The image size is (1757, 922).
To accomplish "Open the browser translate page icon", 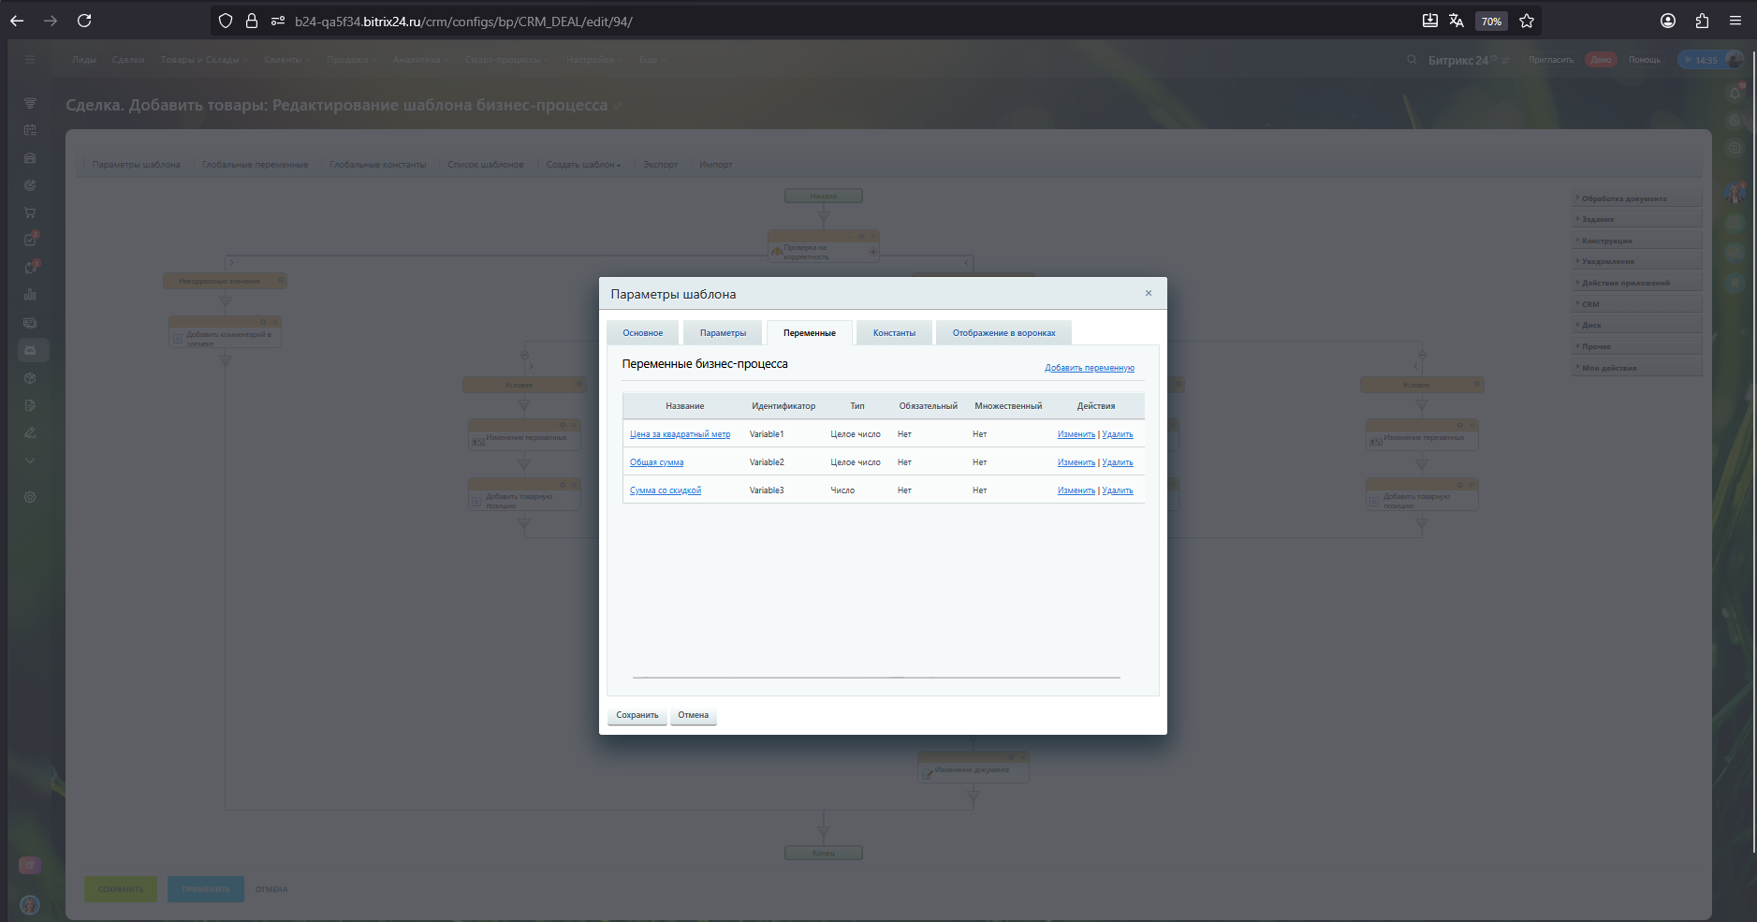I will [1457, 21].
